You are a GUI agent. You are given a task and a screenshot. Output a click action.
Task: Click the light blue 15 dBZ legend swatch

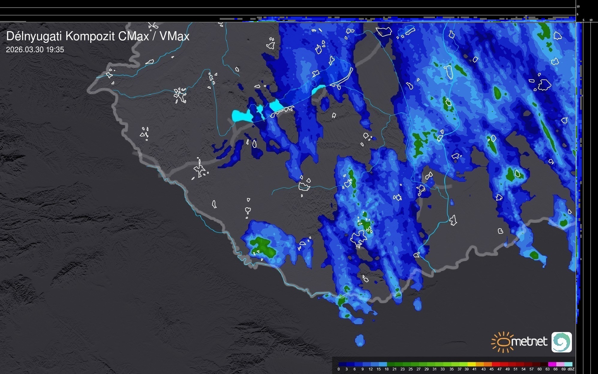382,364
